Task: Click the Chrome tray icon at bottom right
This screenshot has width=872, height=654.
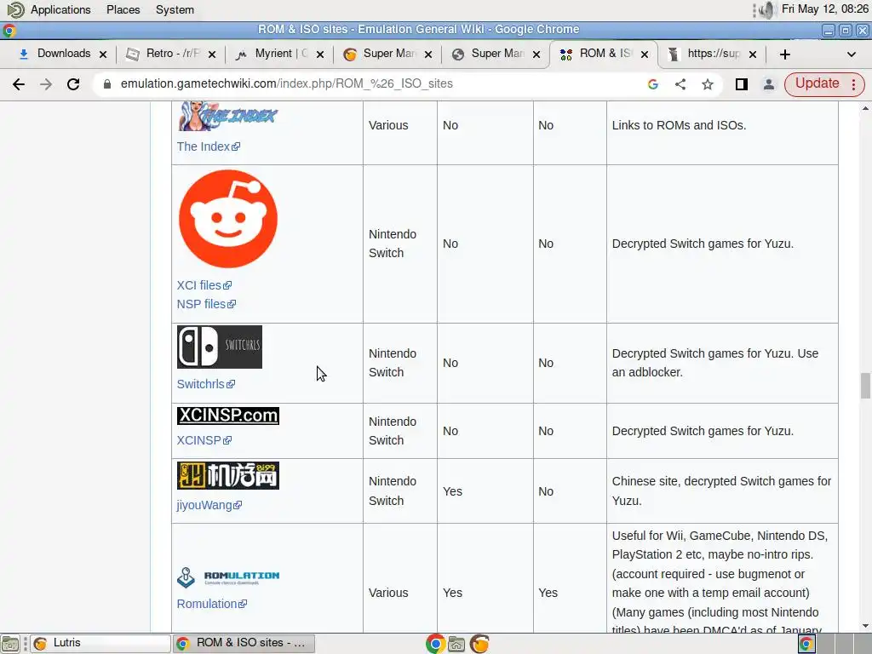Action: point(806,644)
